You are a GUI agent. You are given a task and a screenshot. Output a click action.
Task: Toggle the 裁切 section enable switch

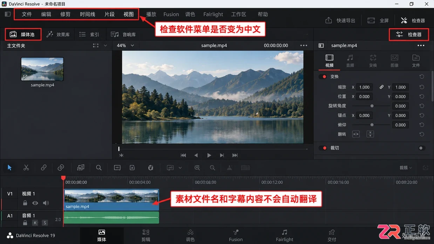click(x=323, y=148)
